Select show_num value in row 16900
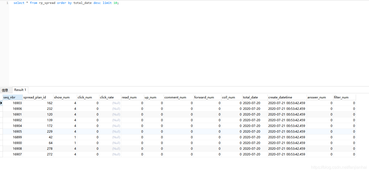The width and height of the screenshot is (369, 172). pyautogui.click(x=65, y=143)
